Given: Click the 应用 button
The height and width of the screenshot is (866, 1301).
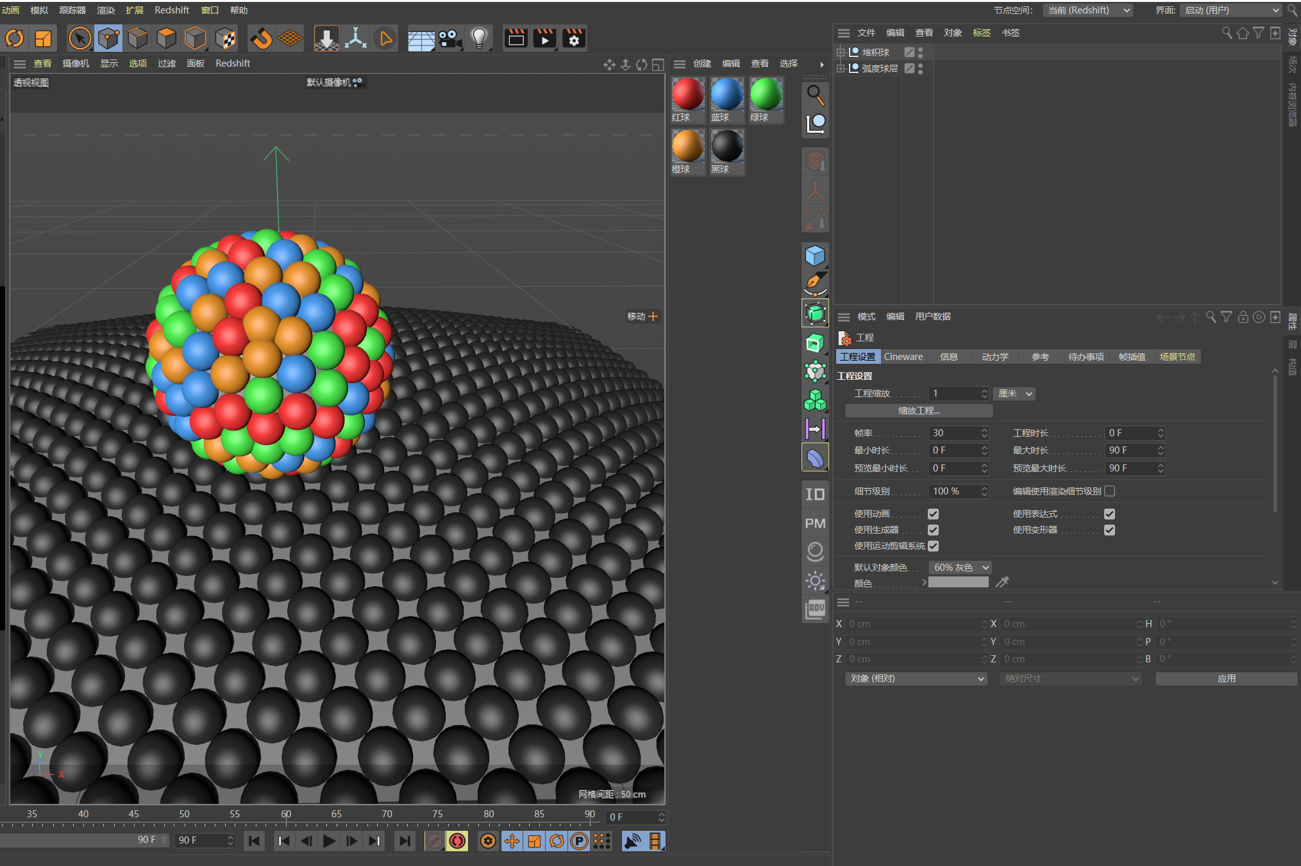Looking at the screenshot, I should pos(1226,678).
